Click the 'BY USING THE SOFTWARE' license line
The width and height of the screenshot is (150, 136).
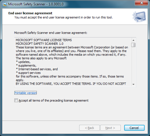point(71,84)
